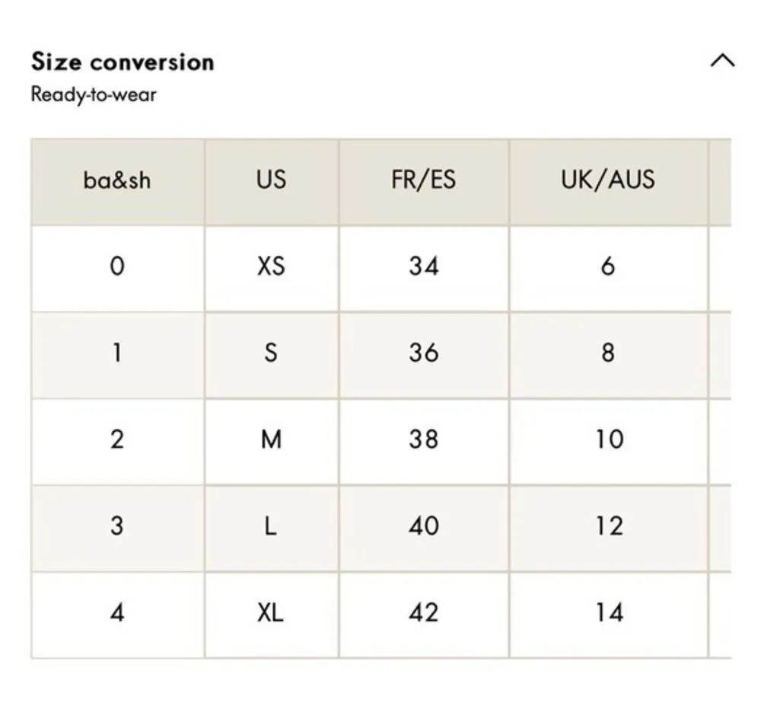761x719 pixels.
Task: Select the FR/ES column header
Action: (423, 181)
